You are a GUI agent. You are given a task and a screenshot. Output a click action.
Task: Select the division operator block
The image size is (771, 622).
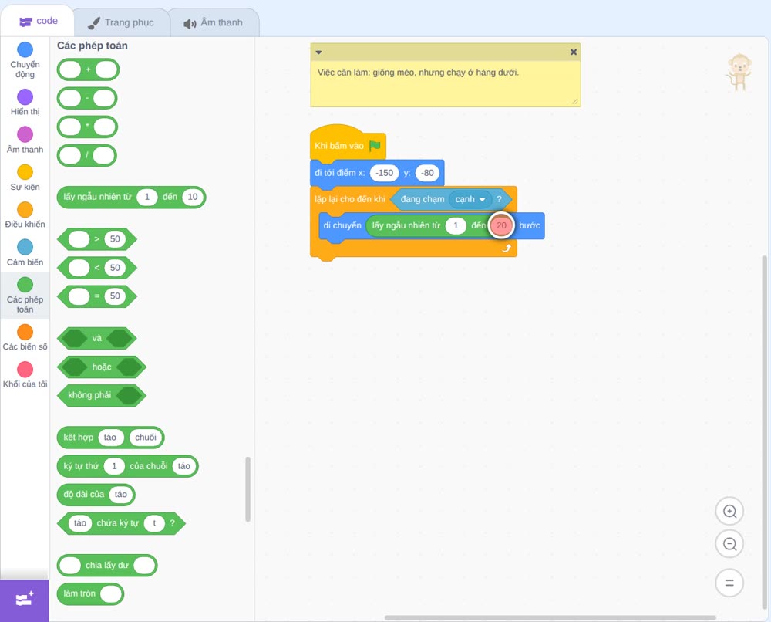point(87,156)
